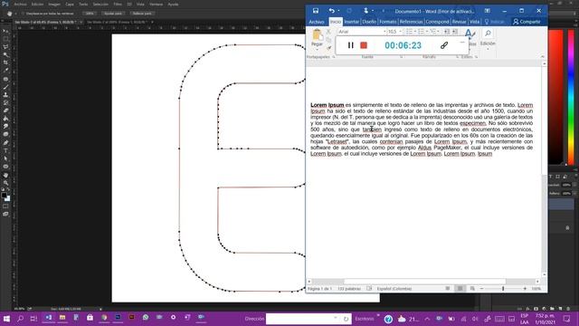Screen dimensions: 579x326
Task: Switch to the Referencias tab
Action: tap(411, 22)
